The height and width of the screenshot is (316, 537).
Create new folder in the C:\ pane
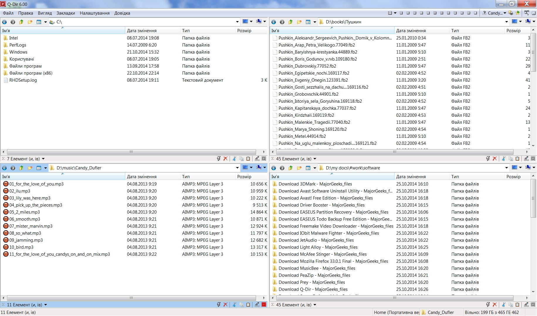click(x=30, y=22)
